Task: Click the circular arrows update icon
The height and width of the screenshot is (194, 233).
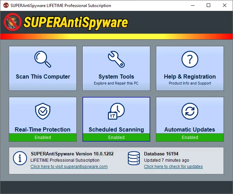Action: (x=190, y=112)
